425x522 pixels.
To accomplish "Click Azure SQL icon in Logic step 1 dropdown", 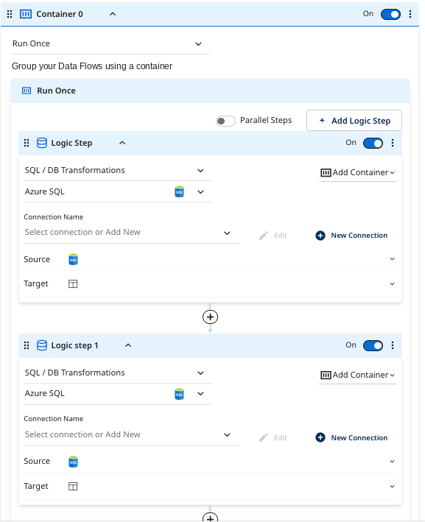I will click(x=179, y=394).
